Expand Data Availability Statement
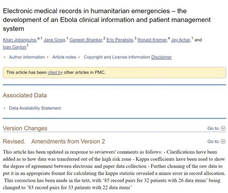Image resolution: width=228 pixels, height=193 pixels. click(35, 108)
